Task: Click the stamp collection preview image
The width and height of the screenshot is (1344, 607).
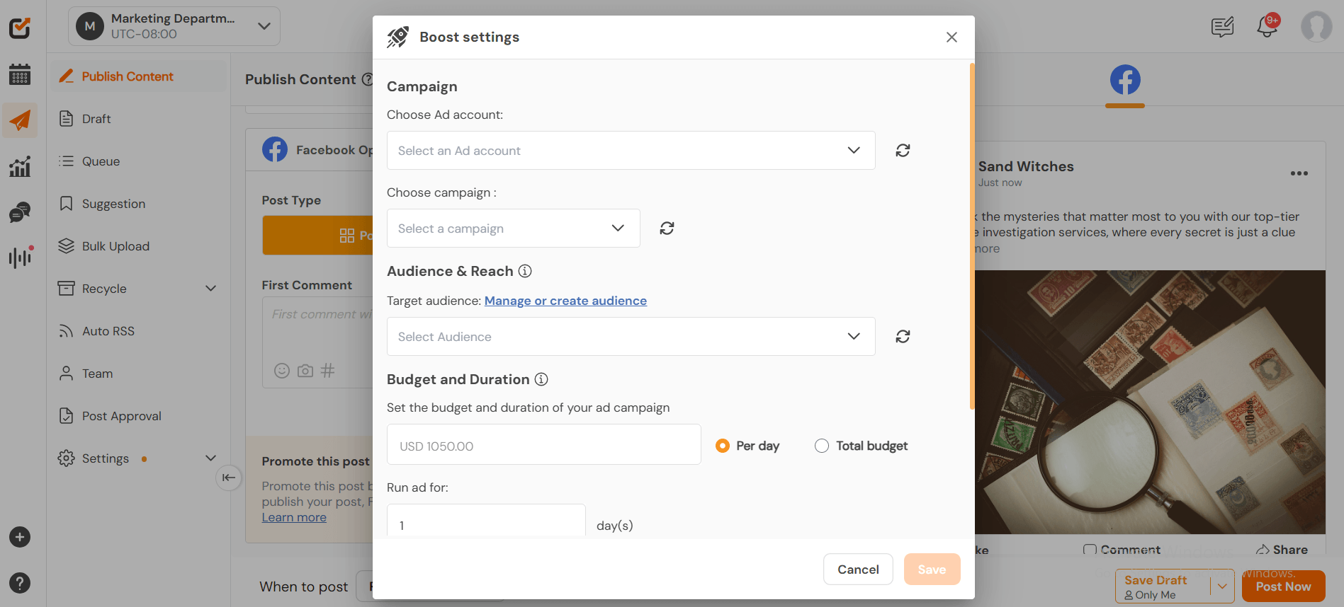Action: (1150, 402)
